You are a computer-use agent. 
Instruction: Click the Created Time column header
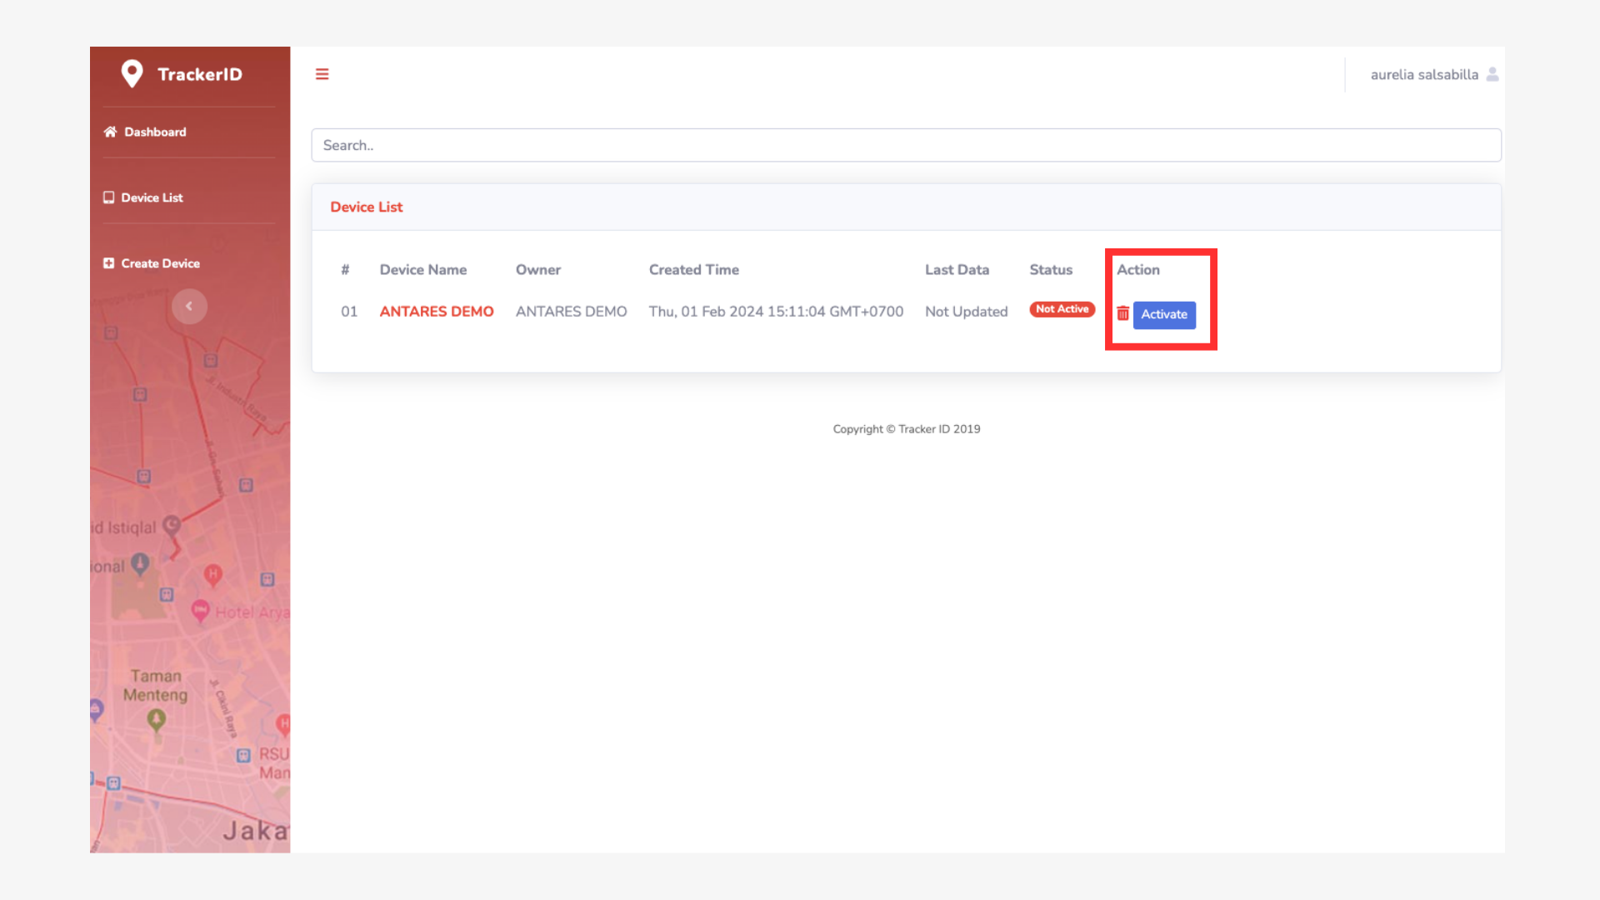tap(693, 269)
